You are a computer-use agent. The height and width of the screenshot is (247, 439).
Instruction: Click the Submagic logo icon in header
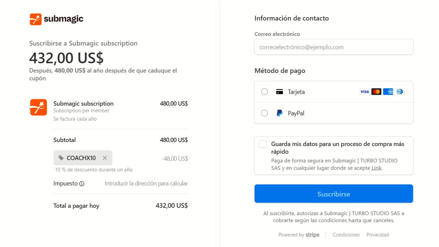[35, 19]
